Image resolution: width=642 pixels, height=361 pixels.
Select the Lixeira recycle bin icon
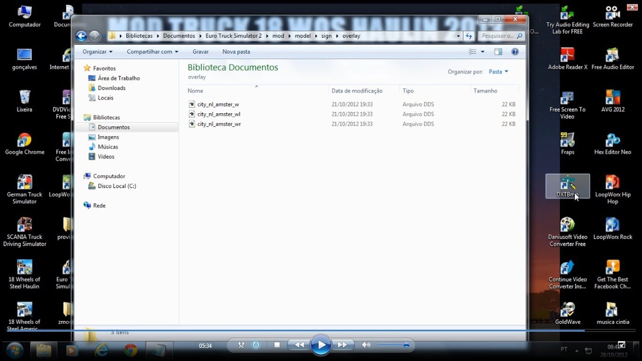tap(25, 101)
